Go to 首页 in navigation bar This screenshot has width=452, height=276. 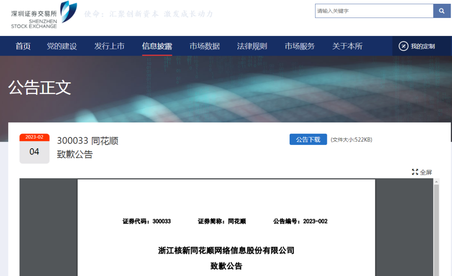click(23, 46)
